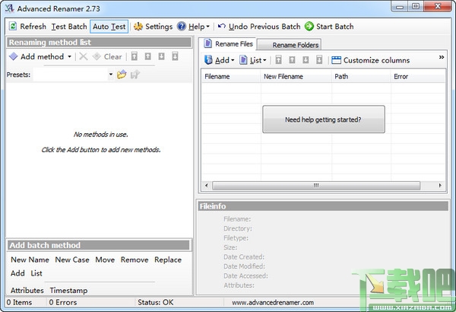
Task: Add a New Name batch method
Action: coord(30,259)
